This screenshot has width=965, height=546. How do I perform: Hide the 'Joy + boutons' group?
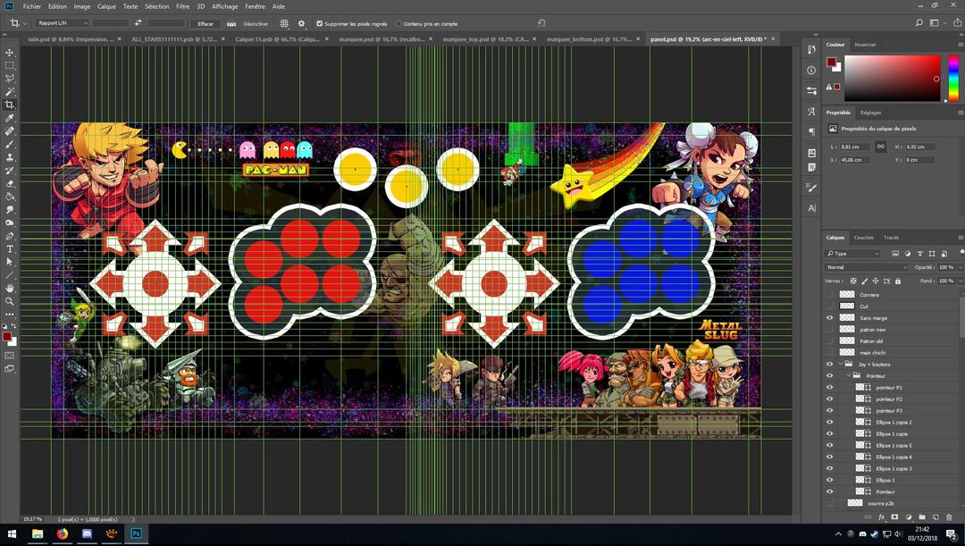(829, 365)
